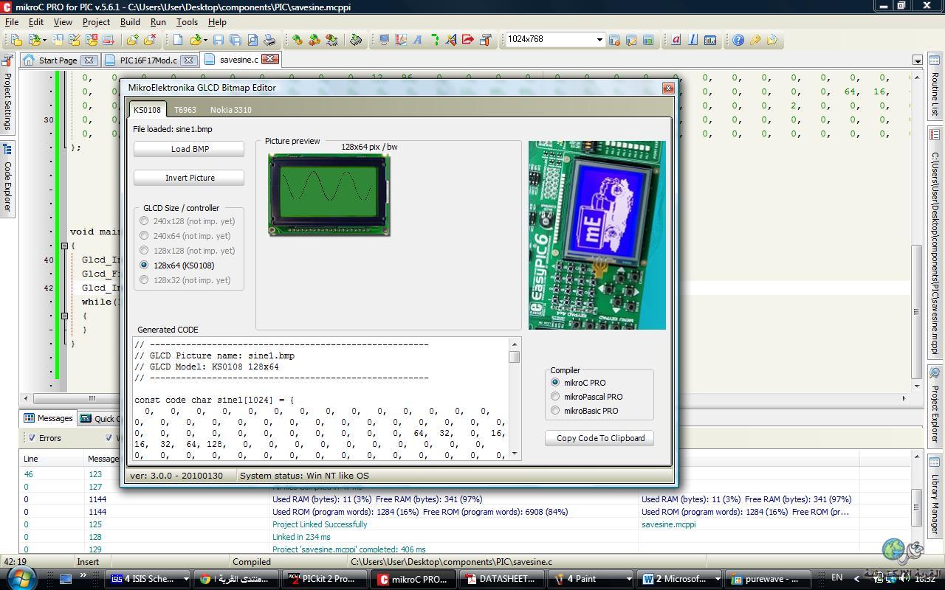The height and width of the screenshot is (590, 945).
Task: Click the Save All toolbar icon
Action: [236, 40]
